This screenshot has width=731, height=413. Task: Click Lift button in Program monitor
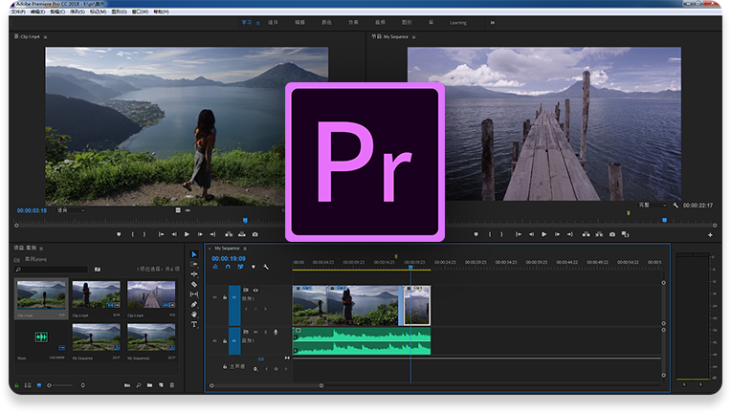pyautogui.click(x=586, y=234)
